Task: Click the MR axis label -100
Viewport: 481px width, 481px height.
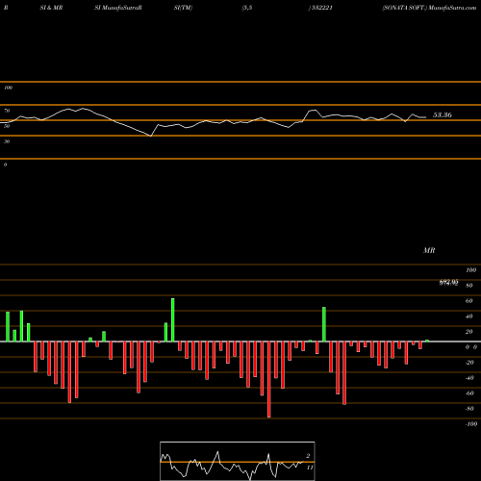Action: coord(471,424)
